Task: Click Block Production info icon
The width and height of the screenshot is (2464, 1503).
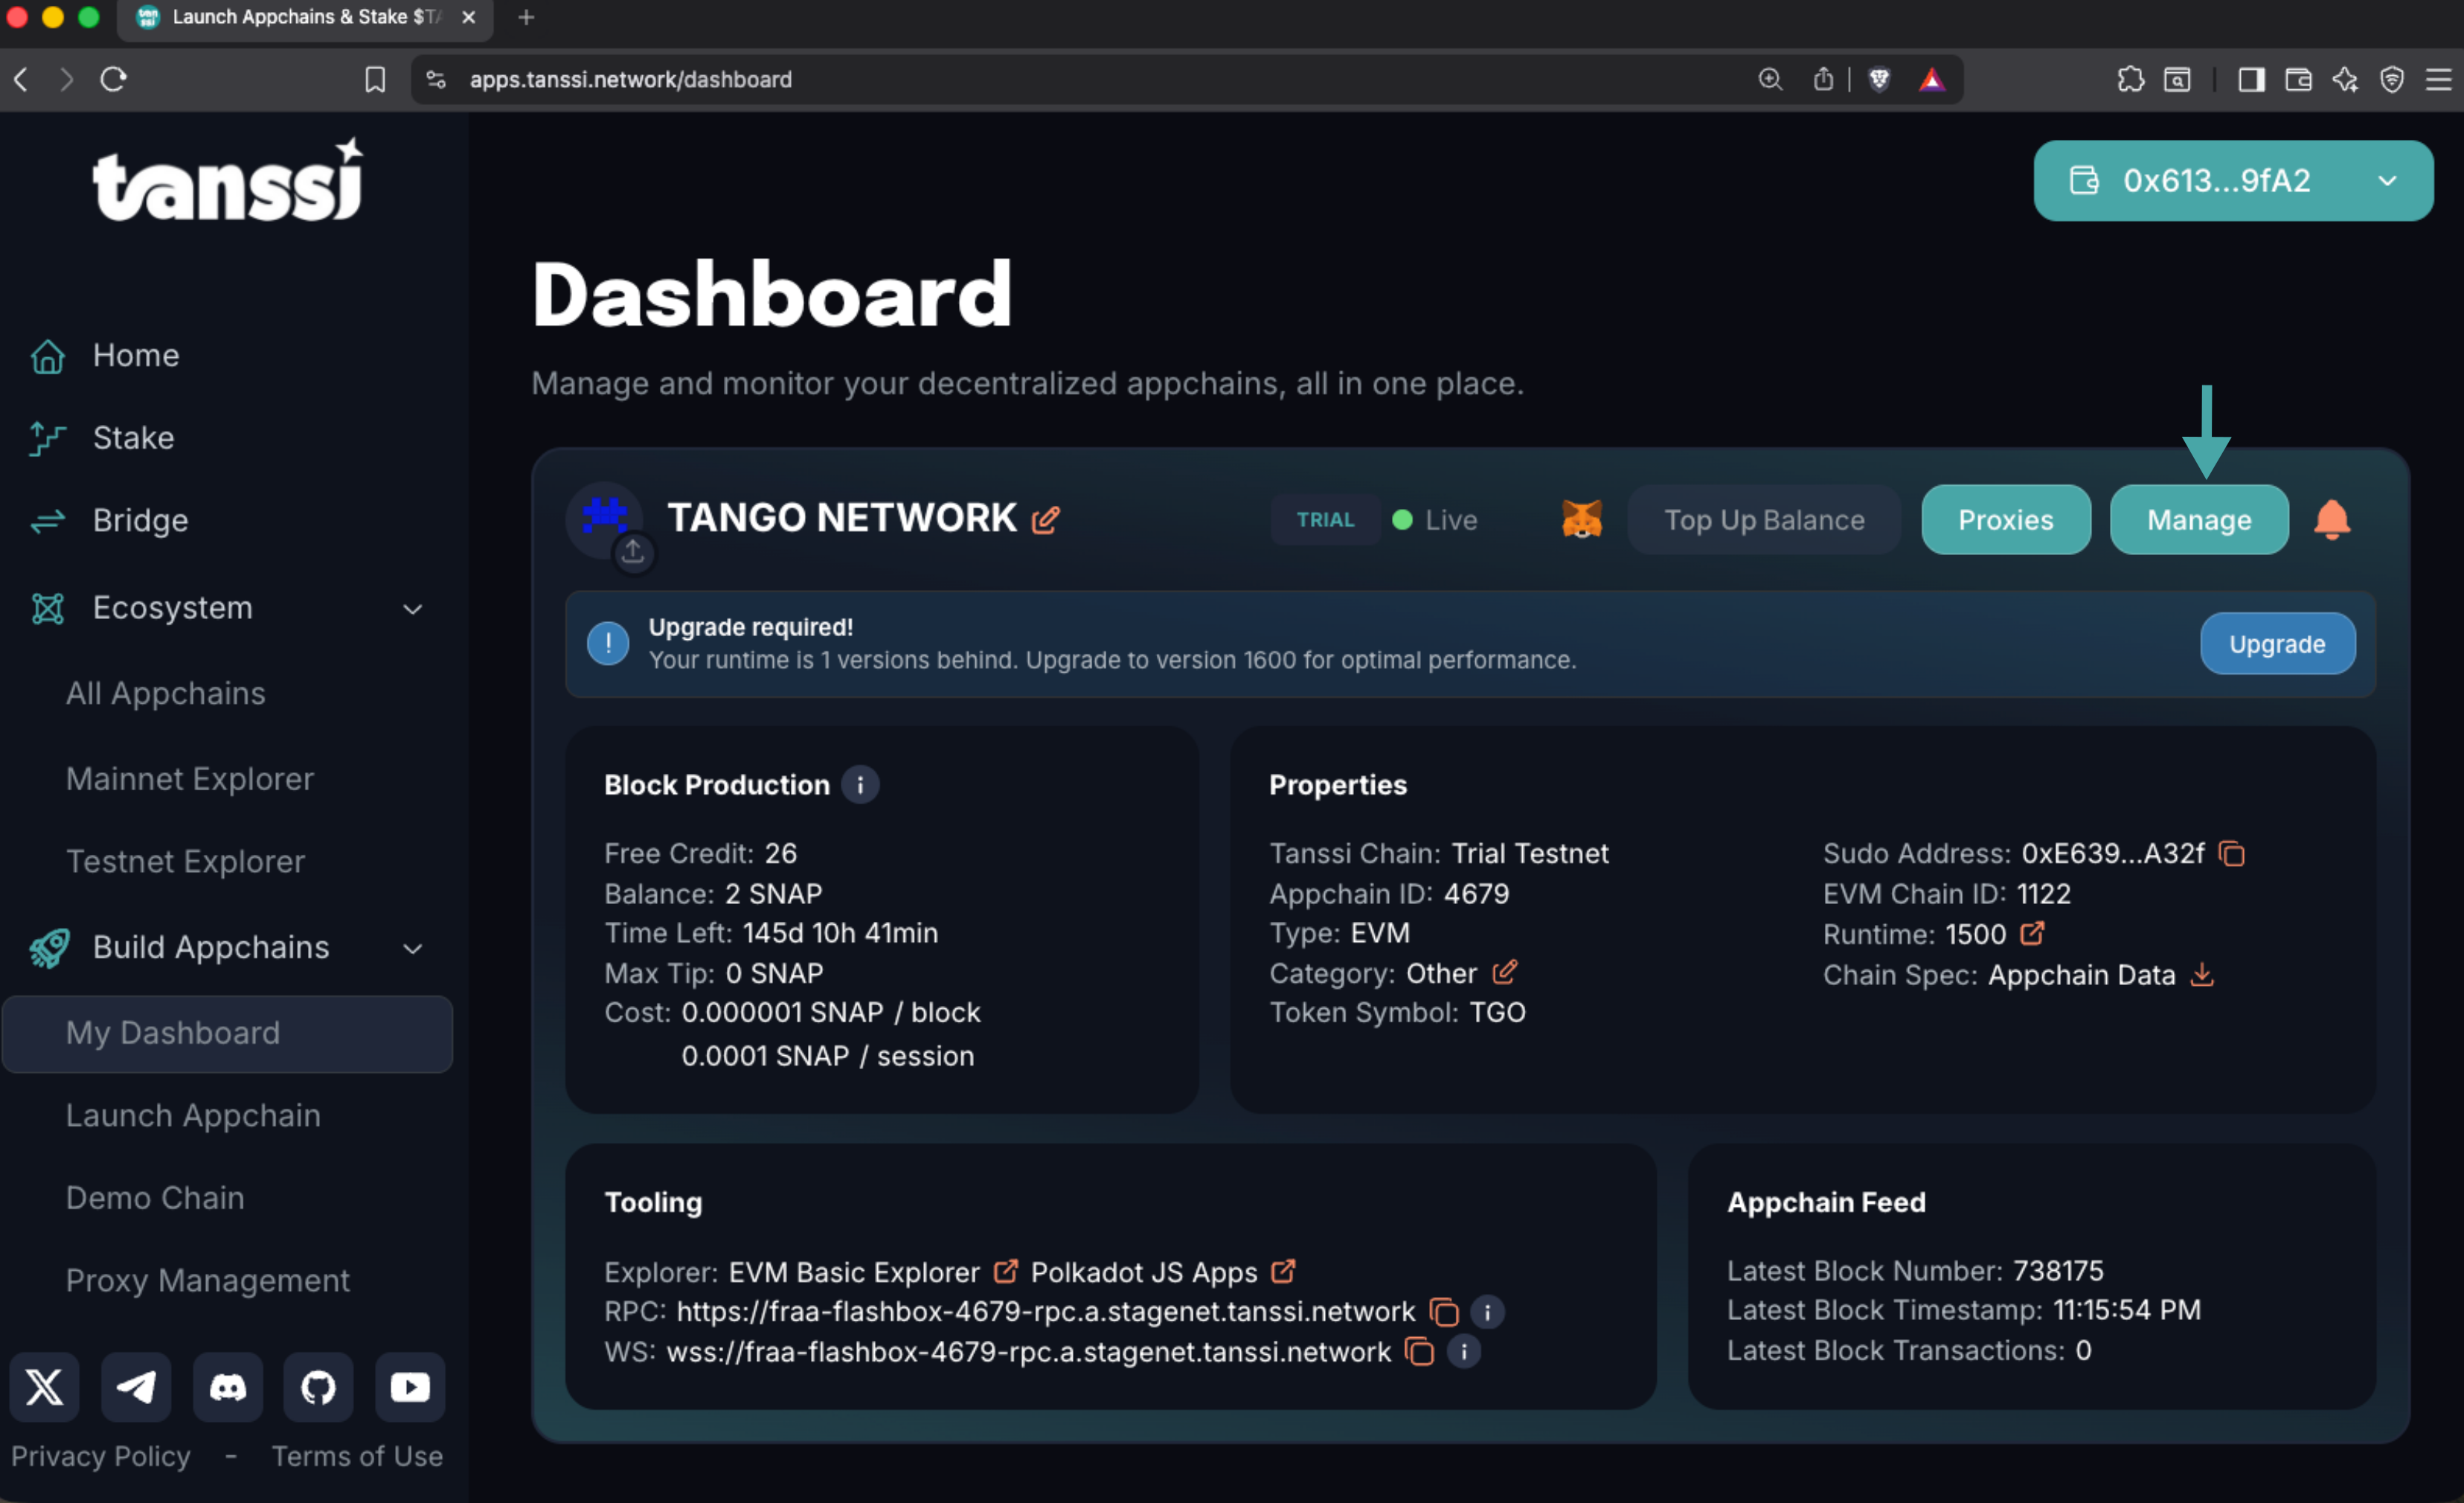Action: pyautogui.click(x=859, y=785)
